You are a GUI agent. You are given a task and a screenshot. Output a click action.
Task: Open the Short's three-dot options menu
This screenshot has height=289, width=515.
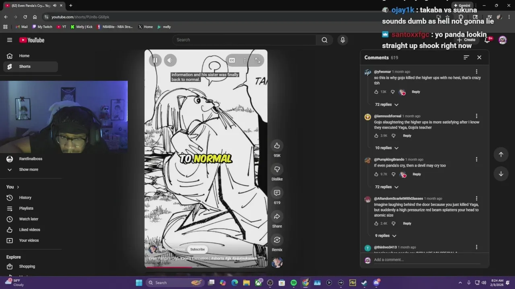[x=245, y=60]
